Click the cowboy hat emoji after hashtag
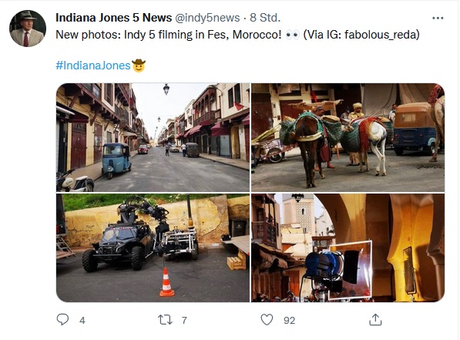Viewport: 460px width, 340px height. [x=139, y=66]
